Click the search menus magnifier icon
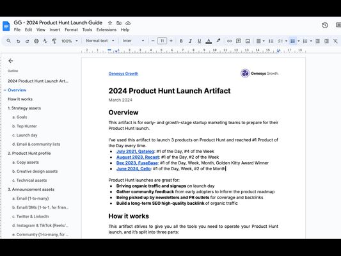Screen dimensions: 341x256 (9, 41)
